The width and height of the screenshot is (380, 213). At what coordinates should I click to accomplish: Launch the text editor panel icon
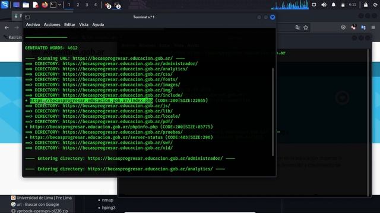point(36,5)
